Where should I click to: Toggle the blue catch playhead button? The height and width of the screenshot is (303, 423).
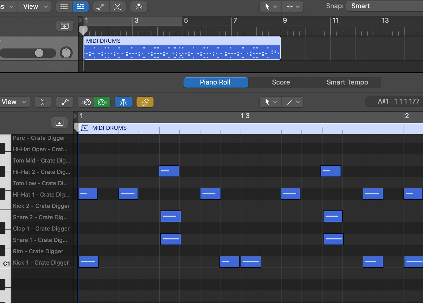123,102
